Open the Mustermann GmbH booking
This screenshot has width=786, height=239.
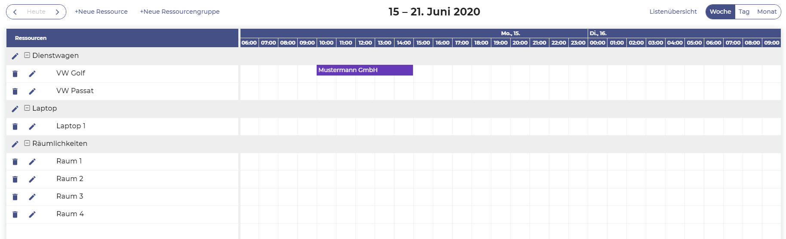364,70
